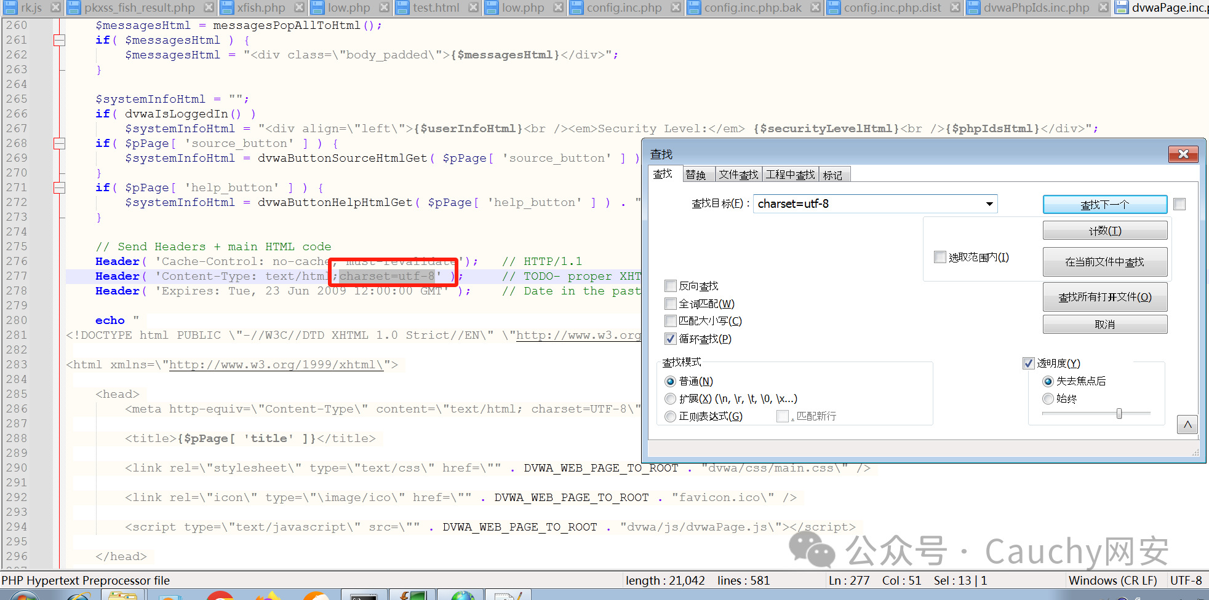Enable 匹配大小写 case matching
1209x600 pixels.
[x=671, y=321]
